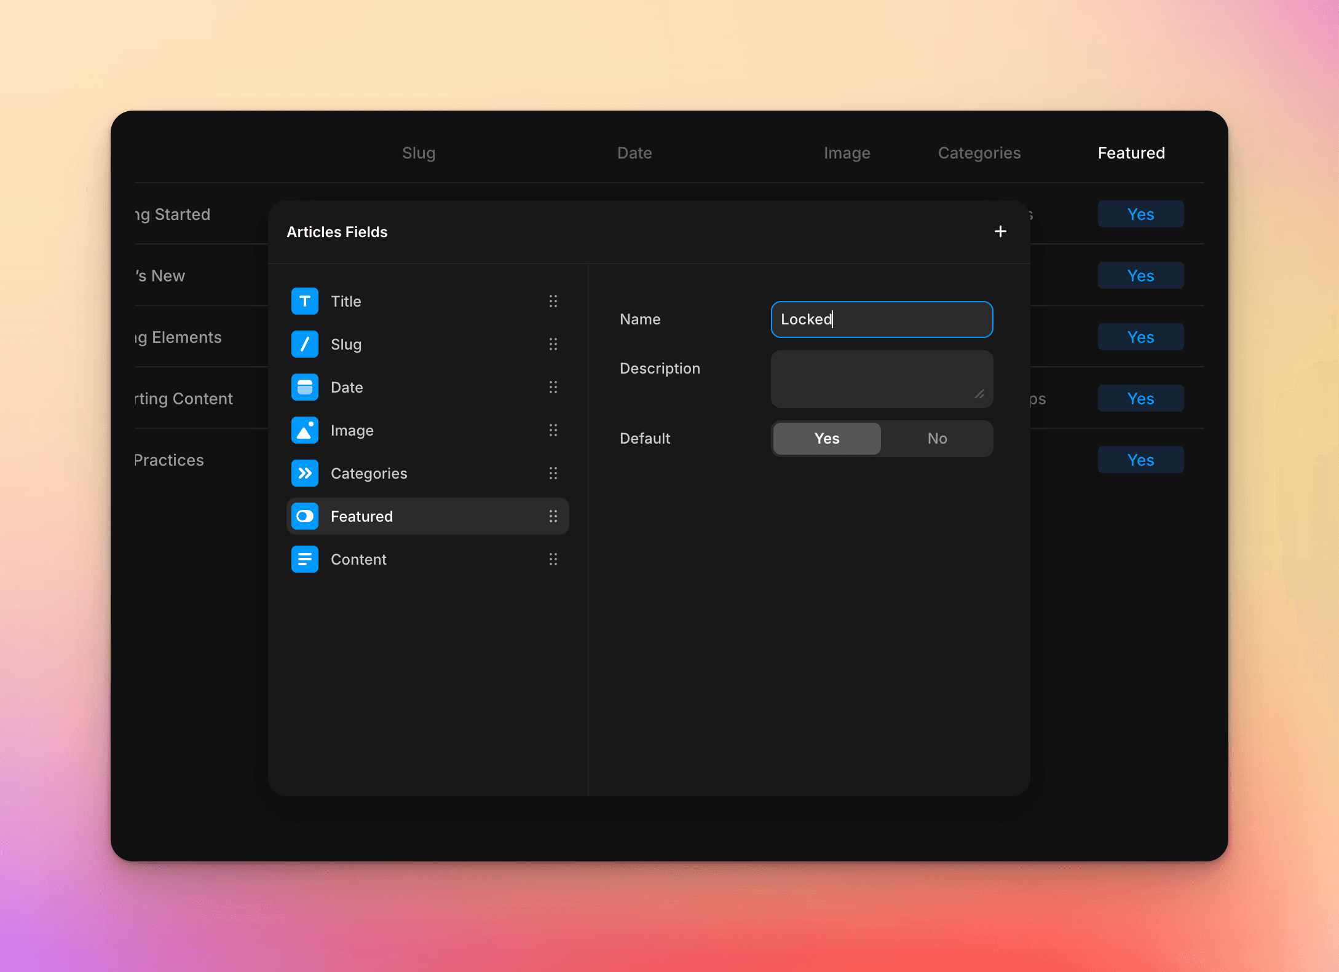
Task: Click the Description resize grip
Action: click(979, 394)
